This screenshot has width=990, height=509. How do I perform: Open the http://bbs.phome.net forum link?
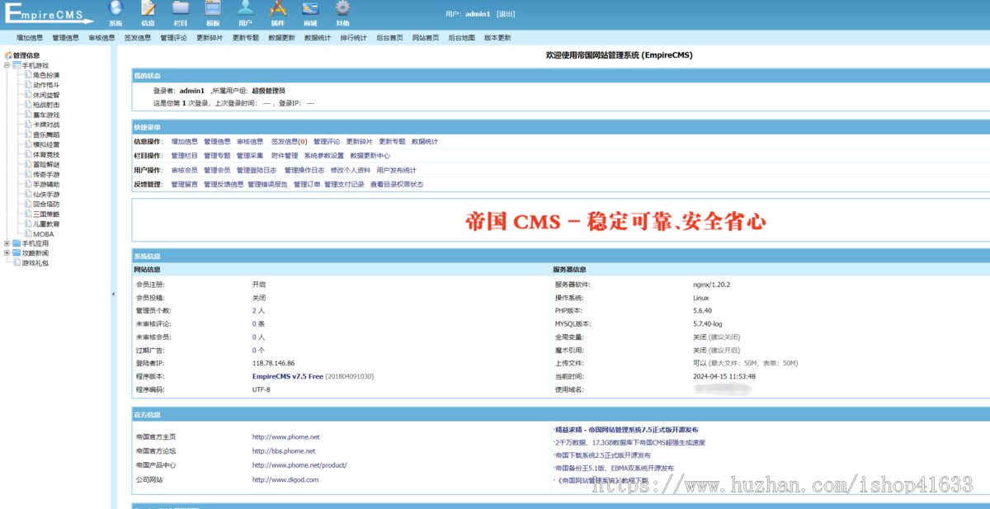click(284, 451)
